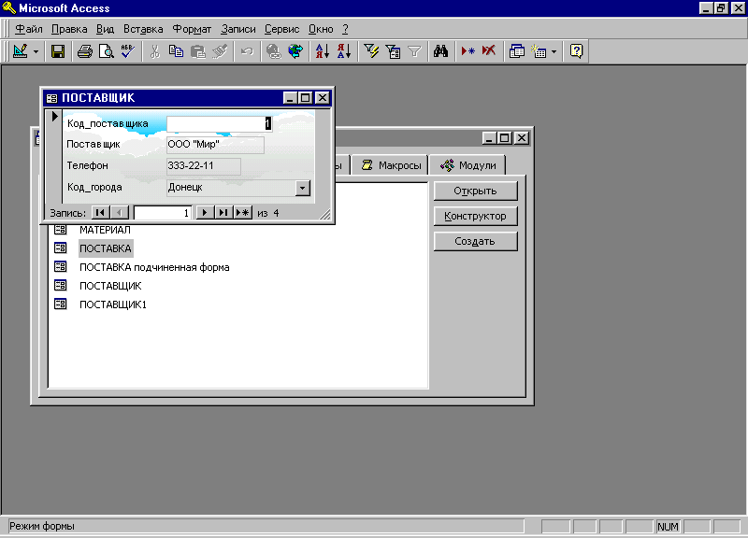
Task: Click the Find binoculars icon
Action: [440, 51]
